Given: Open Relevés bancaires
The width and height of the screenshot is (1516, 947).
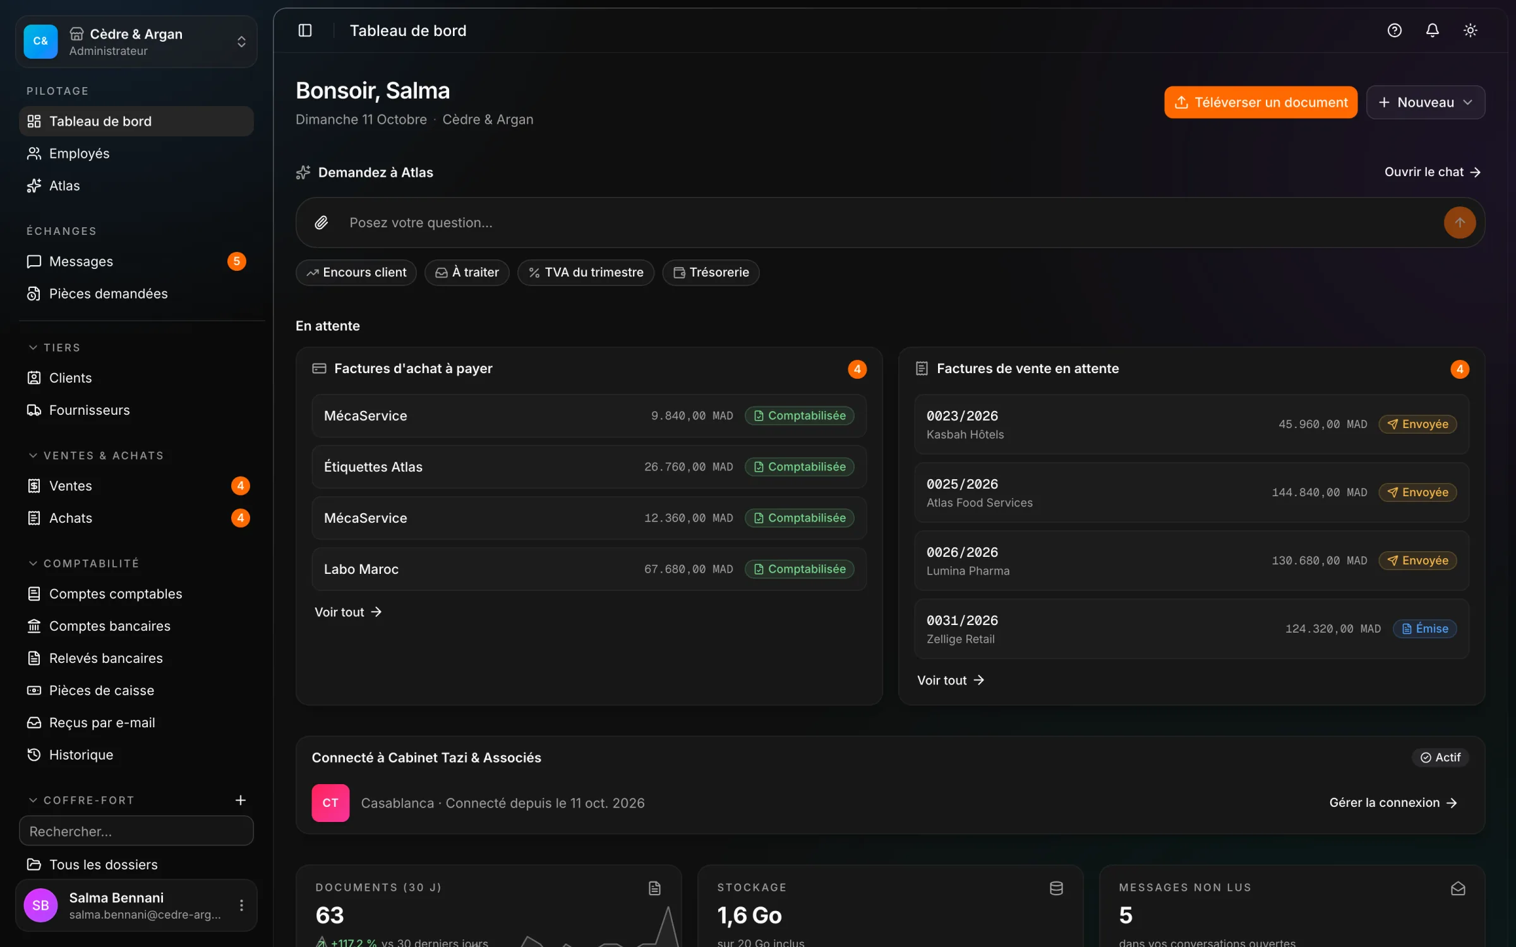Looking at the screenshot, I should point(136,658).
